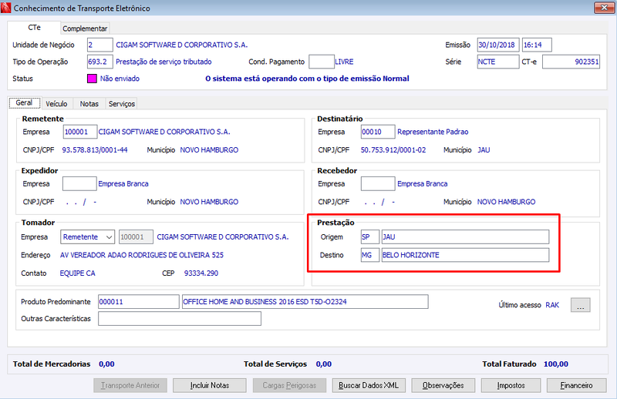Select the CTe tab
Viewport: 617px width, 399px height.
(34, 28)
